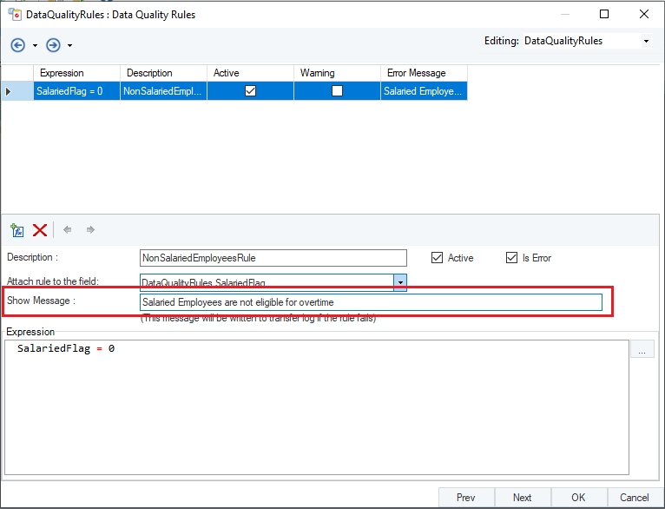The width and height of the screenshot is (665, 509).
Task: Click the forward navigation arrow icon
Action: pos(53,44)
